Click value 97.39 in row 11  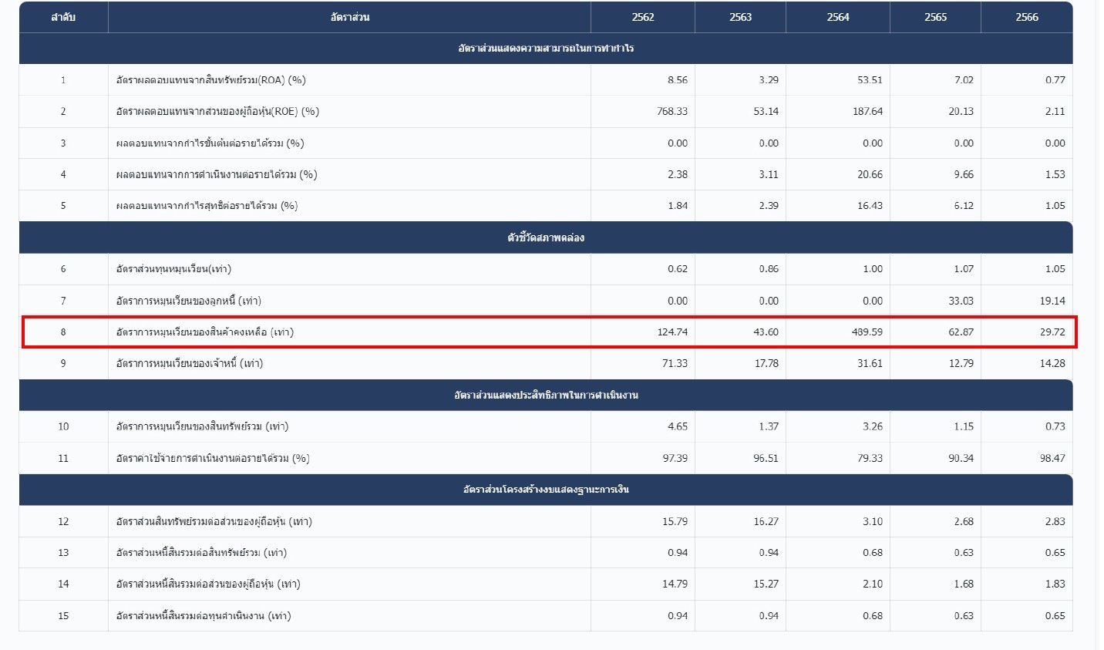tap(675, 459)
